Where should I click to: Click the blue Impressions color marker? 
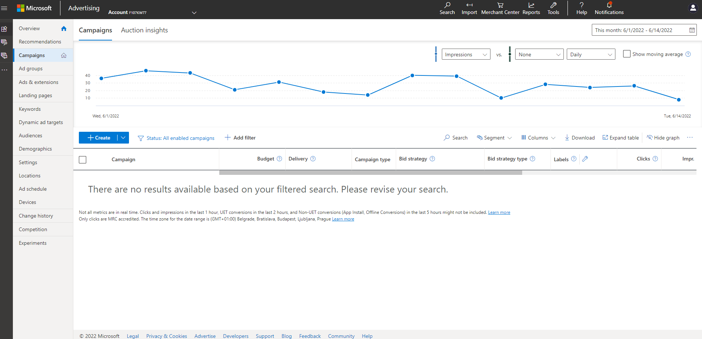(436, 54)
